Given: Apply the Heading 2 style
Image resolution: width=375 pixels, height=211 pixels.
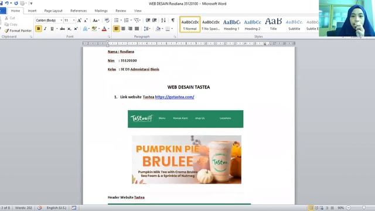Looking at the screenshot, I should (x=253, y=25).
